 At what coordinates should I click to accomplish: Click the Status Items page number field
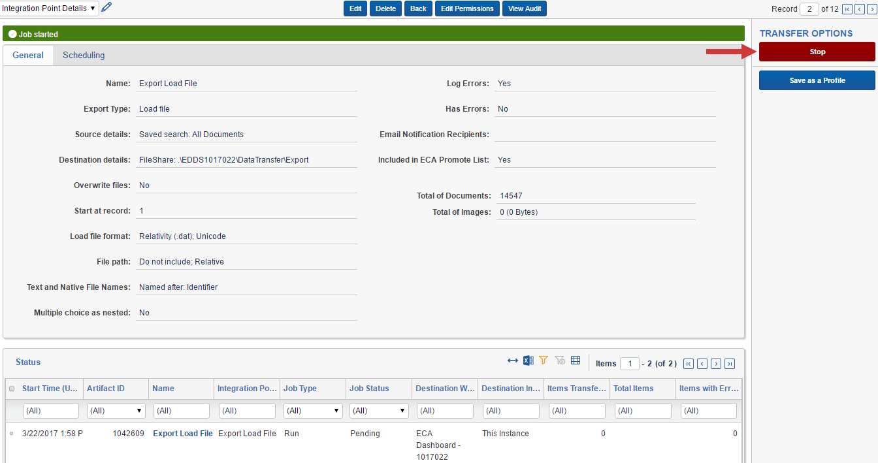coord(630,364)
